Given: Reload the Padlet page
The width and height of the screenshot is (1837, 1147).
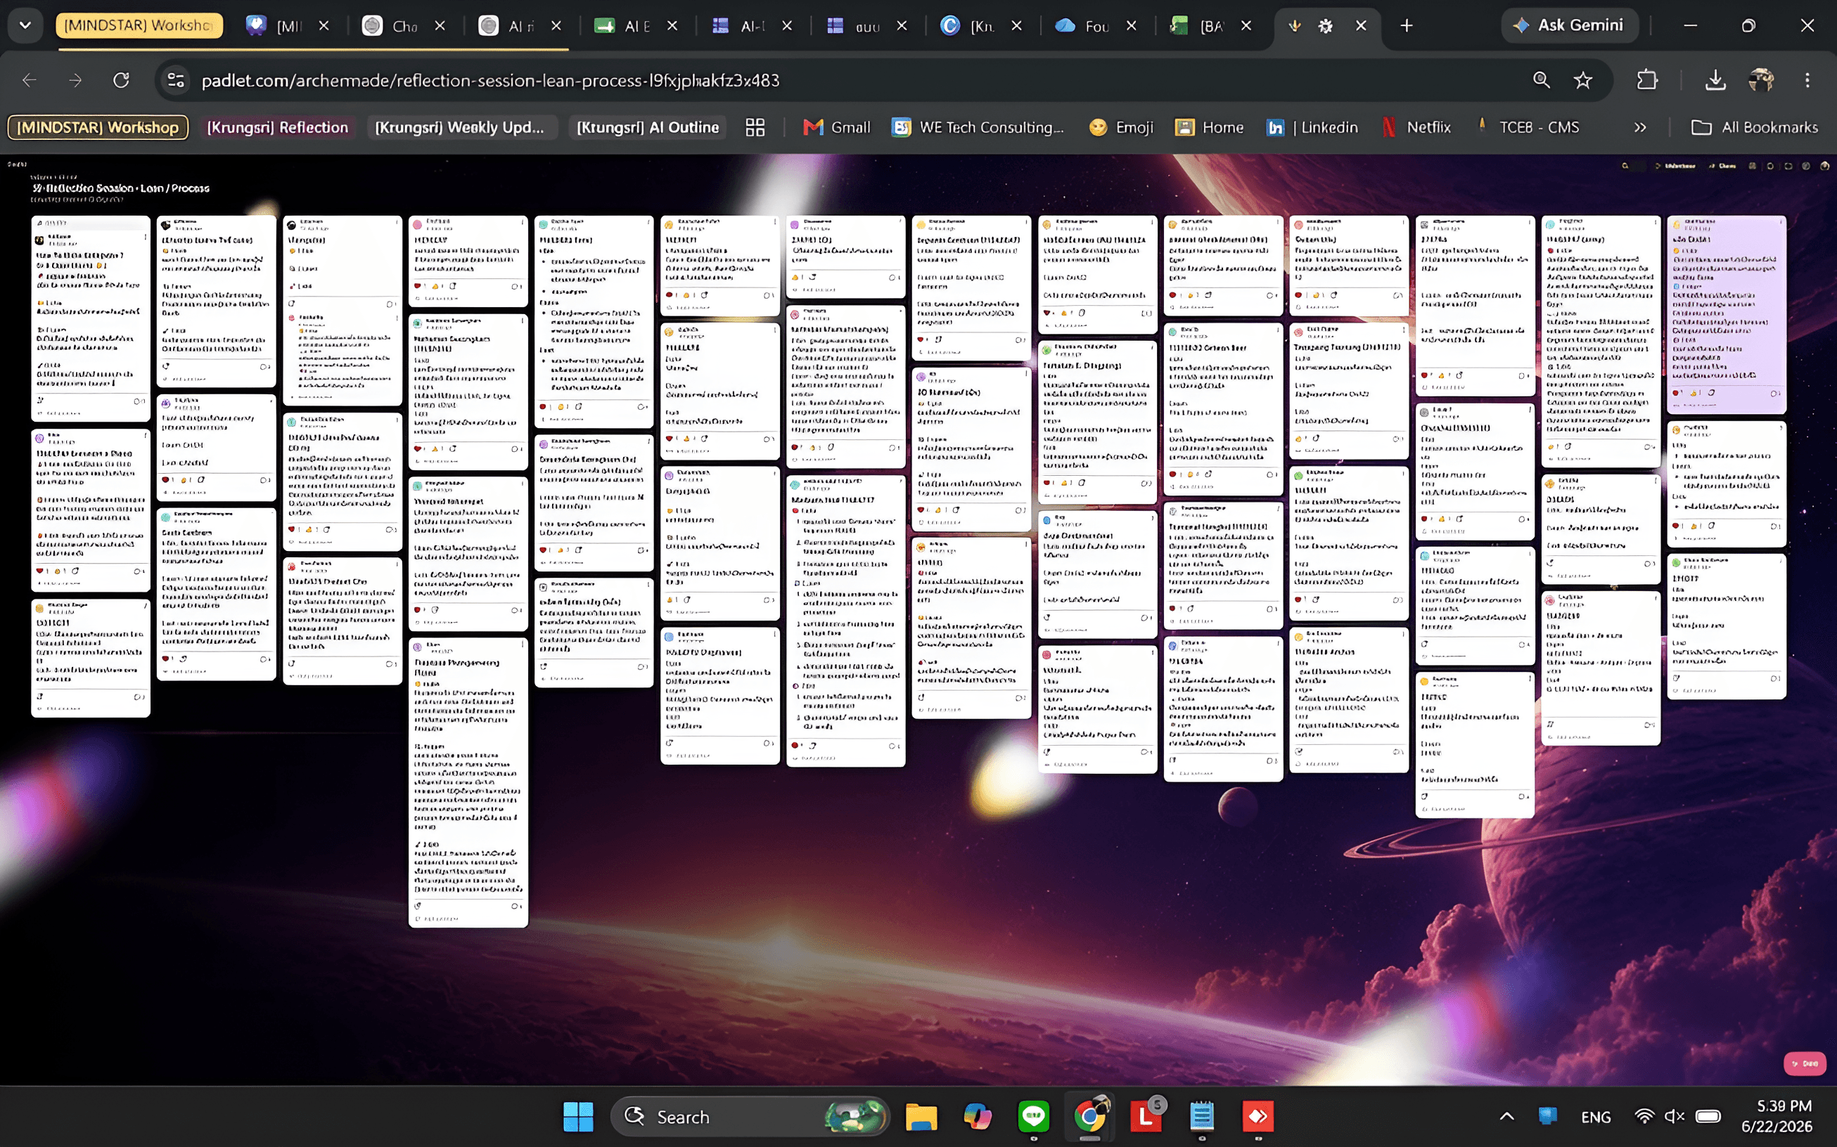Looking at the screenshot, I should (122, 80).
